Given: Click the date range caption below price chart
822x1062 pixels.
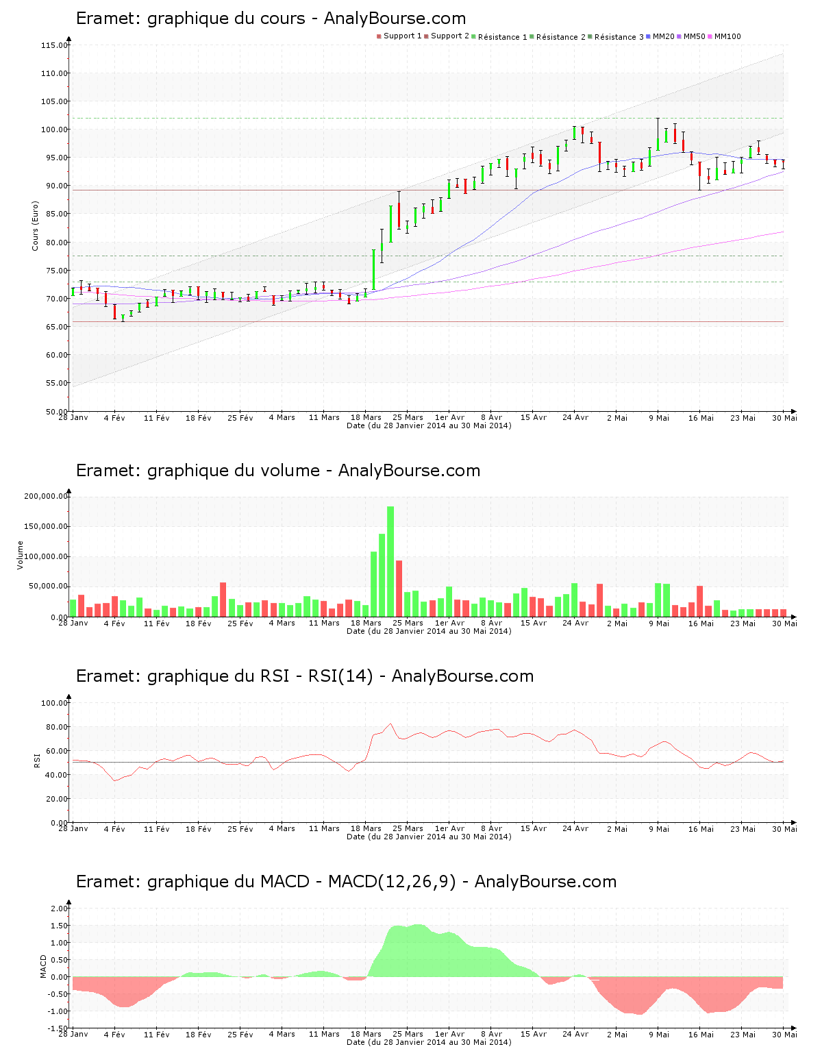Looking at the screenshot, I should tap(429, 425).
